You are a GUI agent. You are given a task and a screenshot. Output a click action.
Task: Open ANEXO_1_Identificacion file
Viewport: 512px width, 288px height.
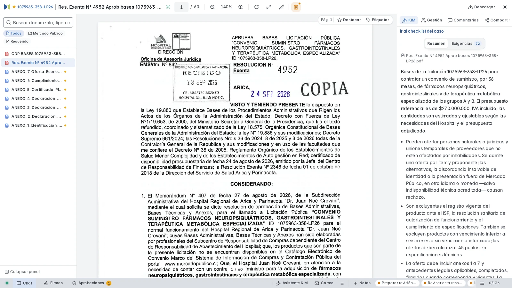pos(38,125)
